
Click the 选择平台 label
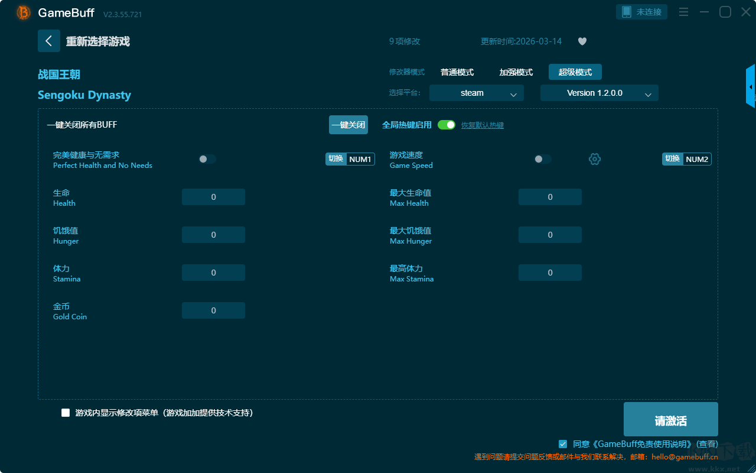[x=405, y=93]
